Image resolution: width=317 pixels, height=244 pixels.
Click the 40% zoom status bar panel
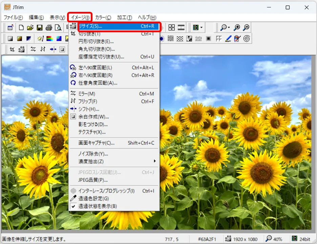coord(275,239)
